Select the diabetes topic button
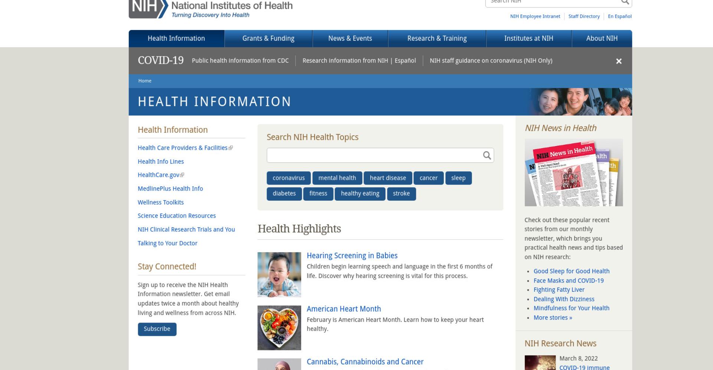The height and width of the screenshot is (370, 713). [284, 194]
